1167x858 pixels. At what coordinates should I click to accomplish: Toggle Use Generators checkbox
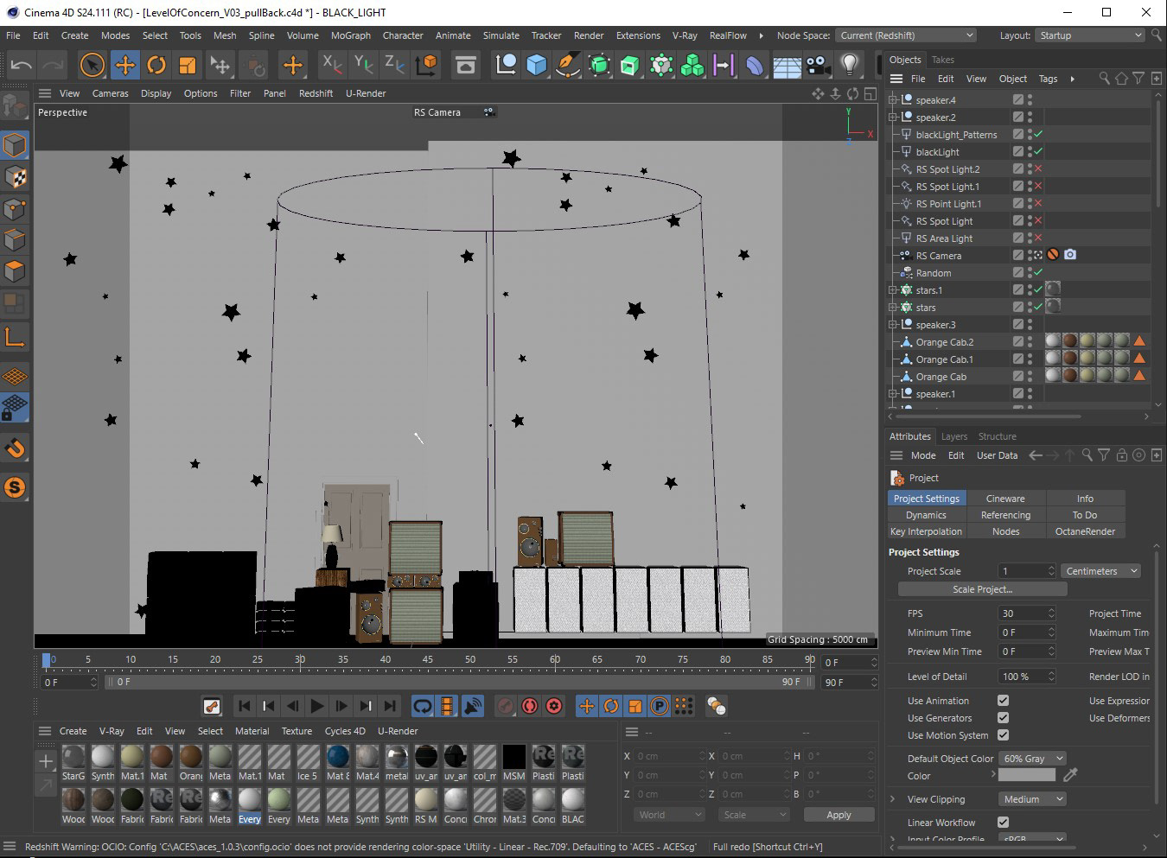1003,718
